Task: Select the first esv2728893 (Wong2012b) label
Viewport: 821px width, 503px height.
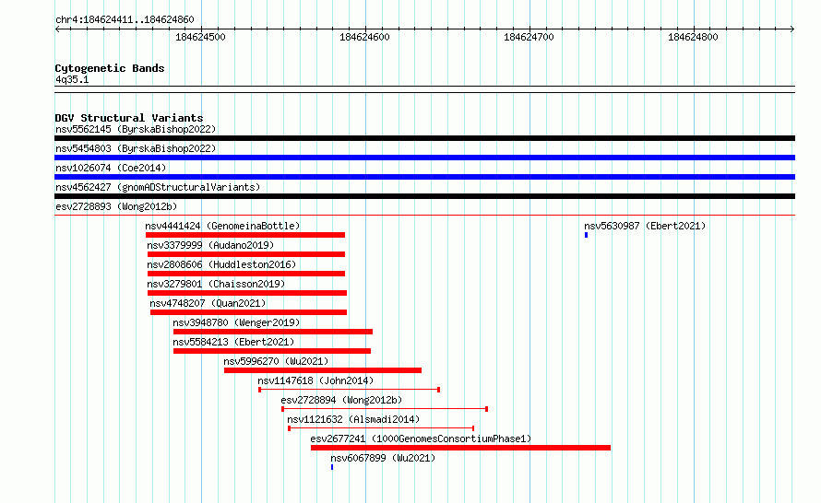Action: pos(116,206)
